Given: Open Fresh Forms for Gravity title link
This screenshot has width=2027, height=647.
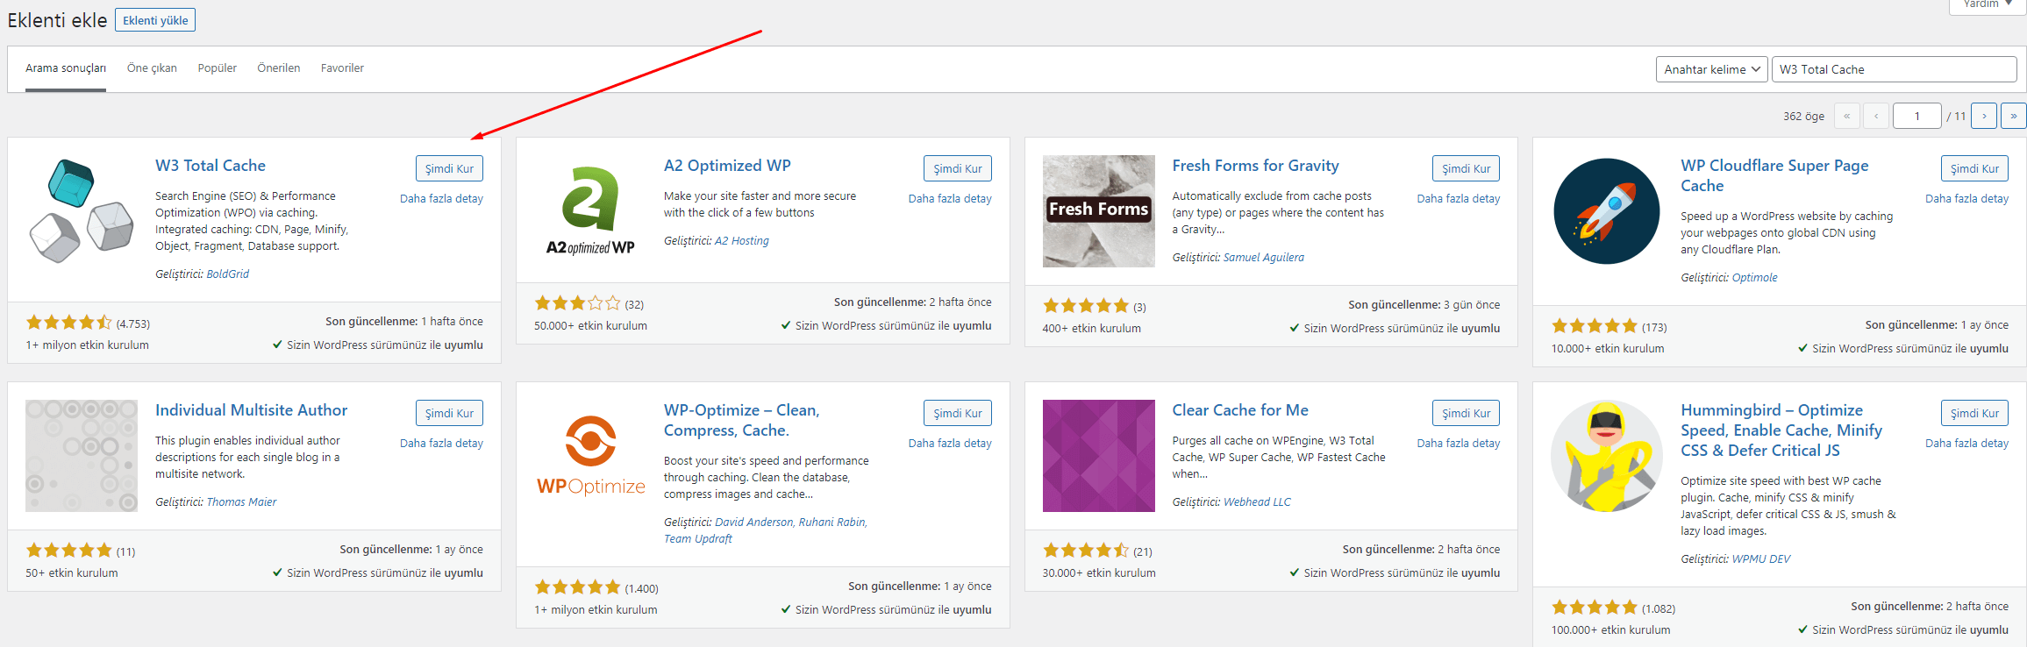Looking at the screenshot, I should 1256,166.
